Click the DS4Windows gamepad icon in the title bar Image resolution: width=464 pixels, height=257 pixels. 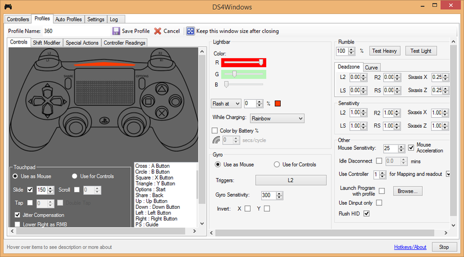(x=8, y=7)
